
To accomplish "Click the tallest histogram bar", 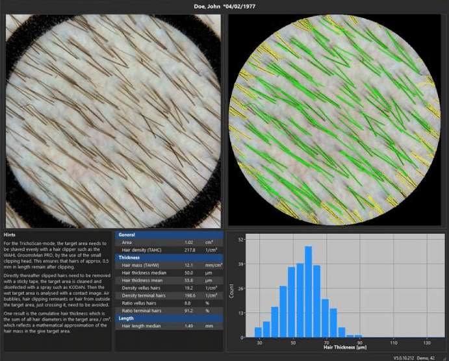I will click(x=308, y=292).
